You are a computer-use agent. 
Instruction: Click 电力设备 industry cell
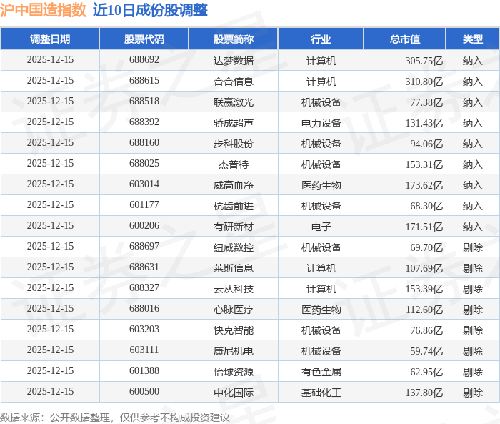click(321, 122)
